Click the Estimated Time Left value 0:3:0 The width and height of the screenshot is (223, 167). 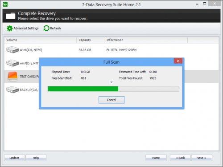click(153, 72)
